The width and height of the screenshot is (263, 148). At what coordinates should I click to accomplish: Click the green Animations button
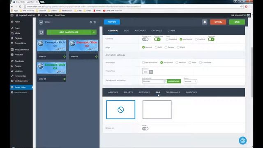[x=174, y=81]
